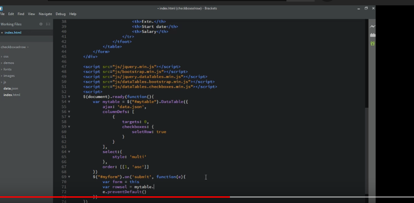This screenshot has height=203, width=414.
Task: Click 'Salary' text on line 40
Action: [149, 32]
